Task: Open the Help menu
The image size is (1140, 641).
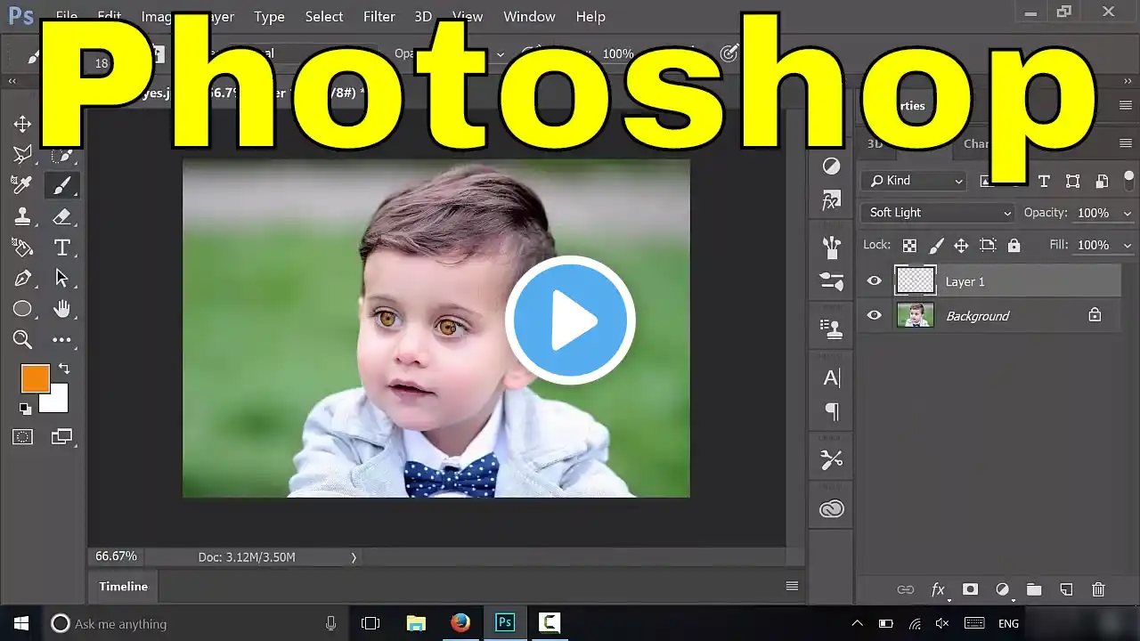Action: click(x=590, y=17)
